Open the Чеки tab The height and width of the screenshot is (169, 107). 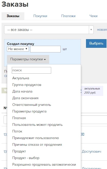93,16
